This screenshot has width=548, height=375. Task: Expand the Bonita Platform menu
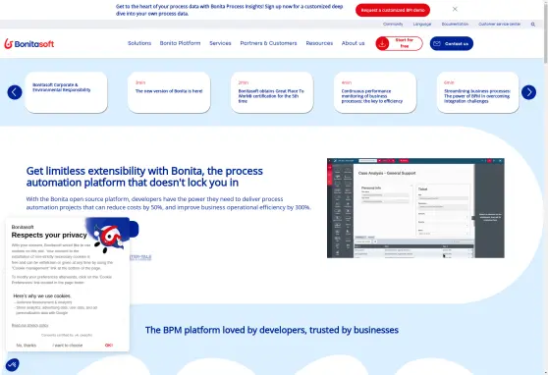[x=180, y=43]
